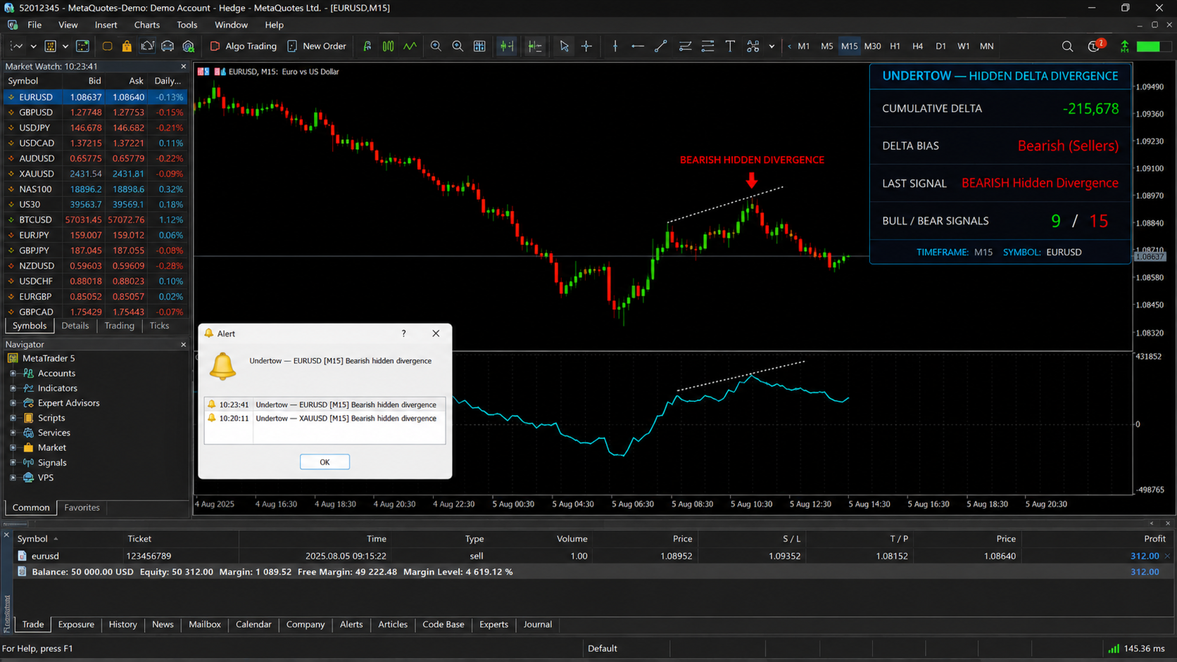Click the Alert dialog help question mark
This screenshot has height=662, width=1177.
click(403, 333)
